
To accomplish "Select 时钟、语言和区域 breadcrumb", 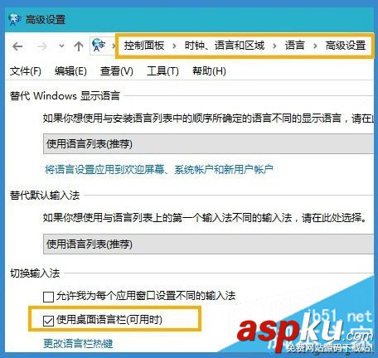I will (x=225, y=46).
